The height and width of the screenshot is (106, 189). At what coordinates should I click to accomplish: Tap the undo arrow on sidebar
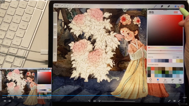click(55, 55)
